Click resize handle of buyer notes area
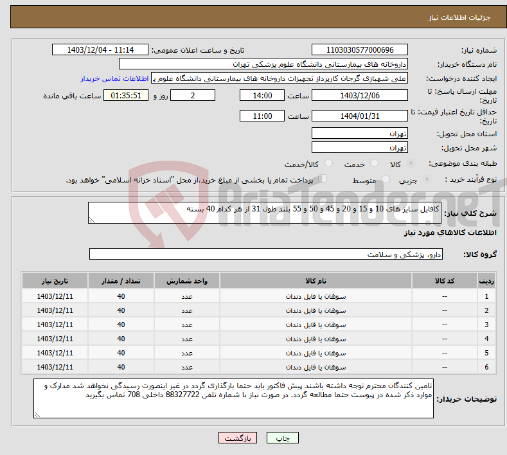Viewport: 507px width, 455px height. click(x=37, y=415)
